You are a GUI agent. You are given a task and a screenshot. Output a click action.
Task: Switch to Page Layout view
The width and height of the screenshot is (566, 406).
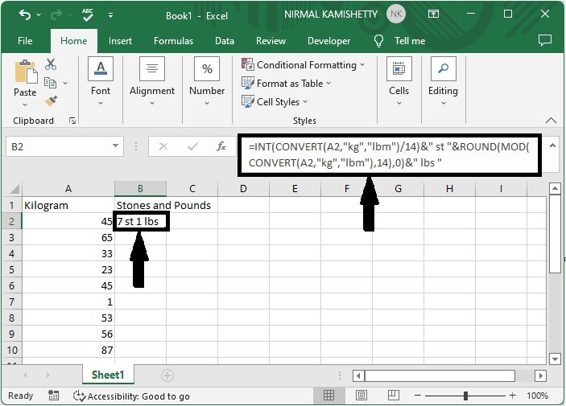[361, 396]
